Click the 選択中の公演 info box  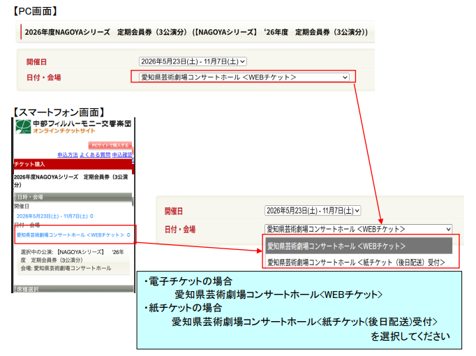coord(73,259)
